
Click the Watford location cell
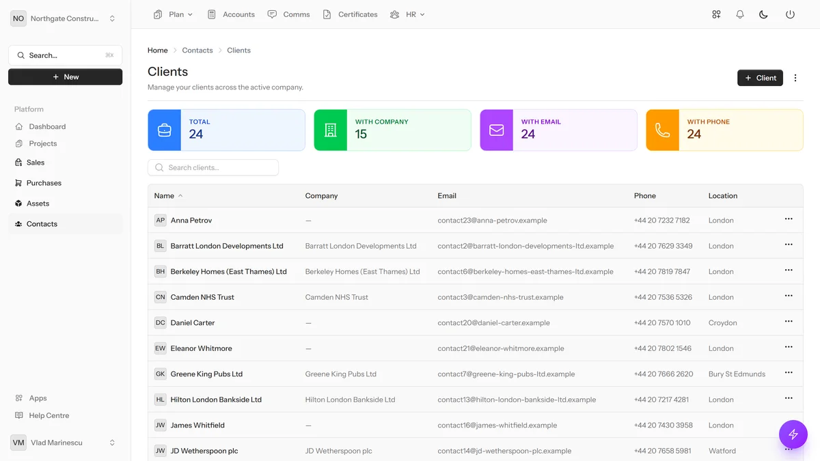(x=722, y=451)
